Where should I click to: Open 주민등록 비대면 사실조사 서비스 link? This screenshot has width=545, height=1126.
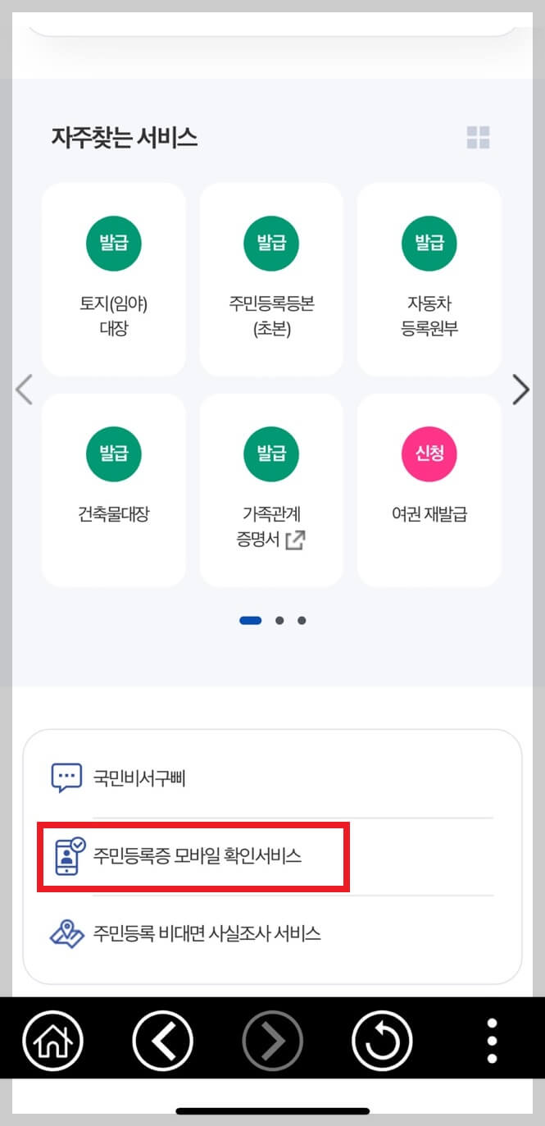[205, 934]
